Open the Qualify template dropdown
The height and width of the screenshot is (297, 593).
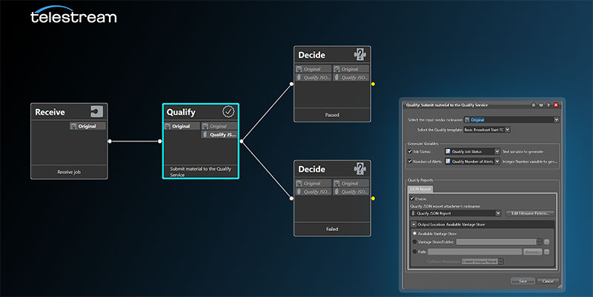pyautogui.click(x=507, y=130)
